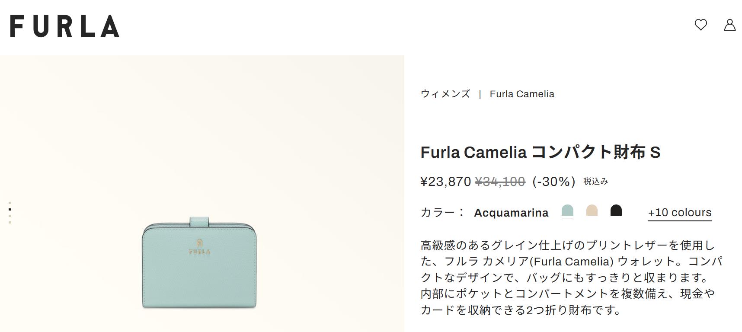
Task: Jump to the last image gallery dot
Action: point(10,222)
